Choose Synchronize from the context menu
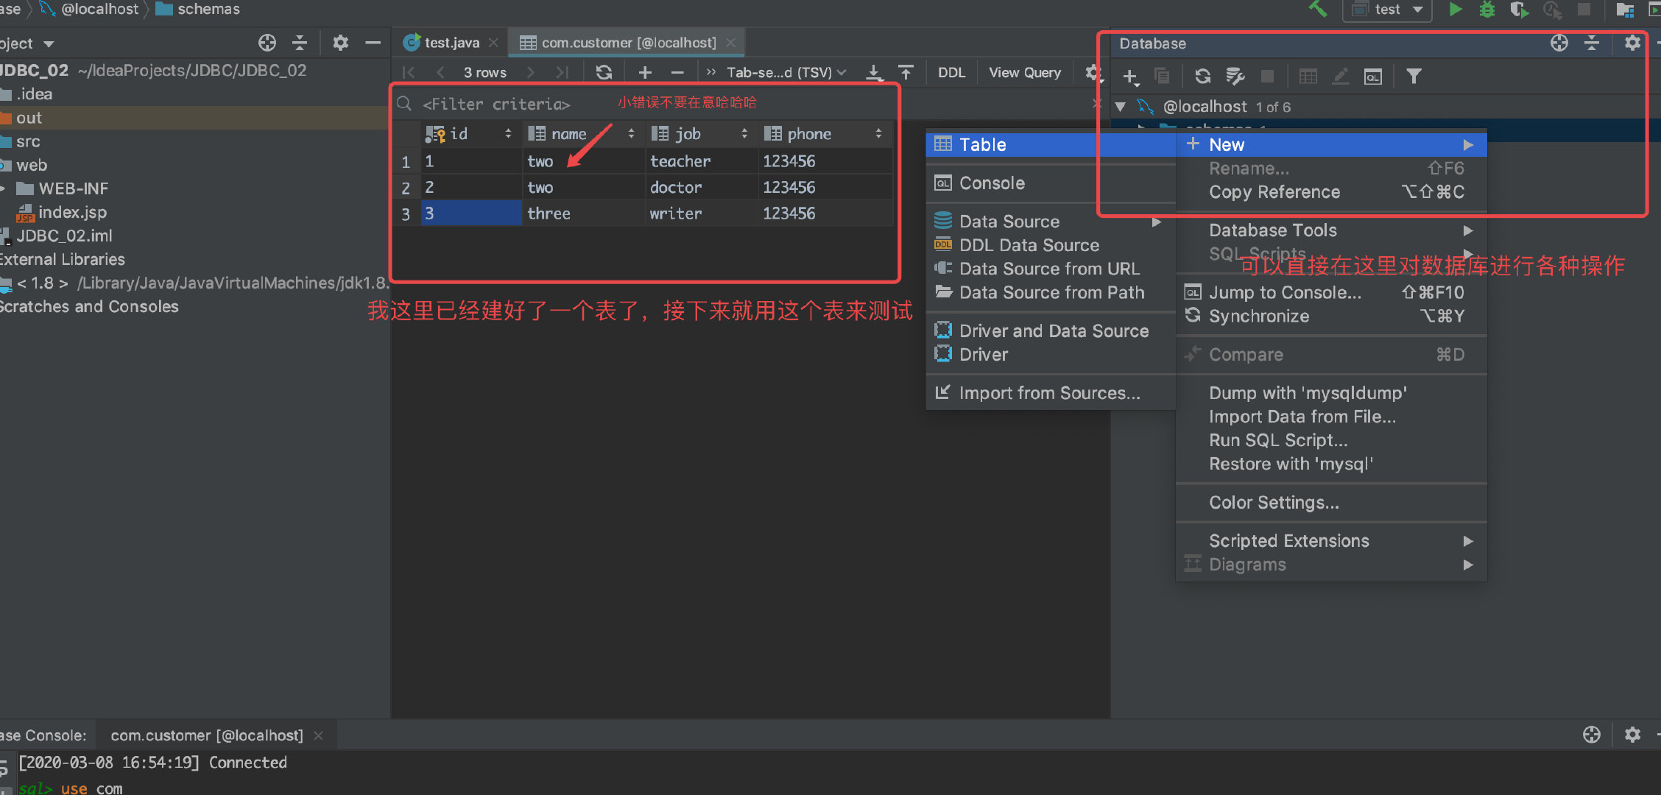The height and width of the screenshot is (795, 1661). coord(1258,317)
